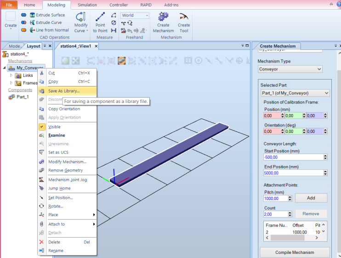Image resolution: width=341 pixels, height=258 pixels.
Task: Click the Remove attachment point button
Action: 311,214
